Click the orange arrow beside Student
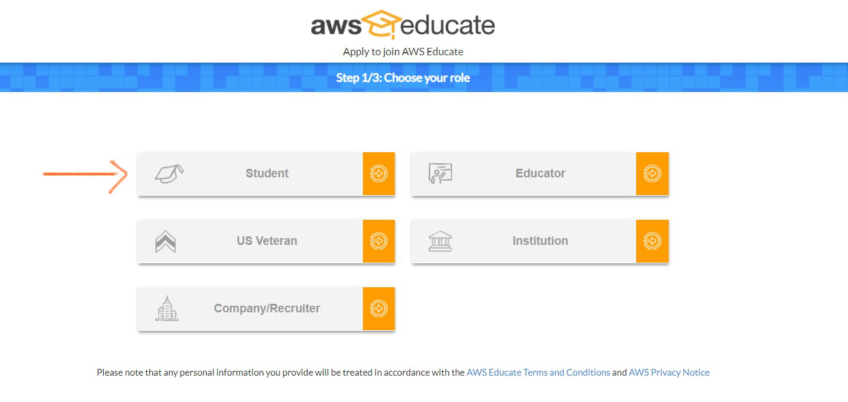This screenshot has width=848, height=402. (379, 174)
